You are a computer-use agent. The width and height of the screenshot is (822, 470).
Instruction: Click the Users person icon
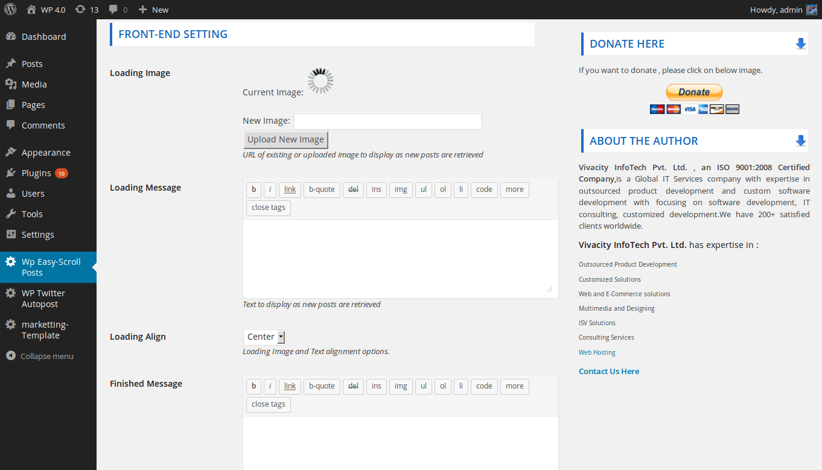11,194
